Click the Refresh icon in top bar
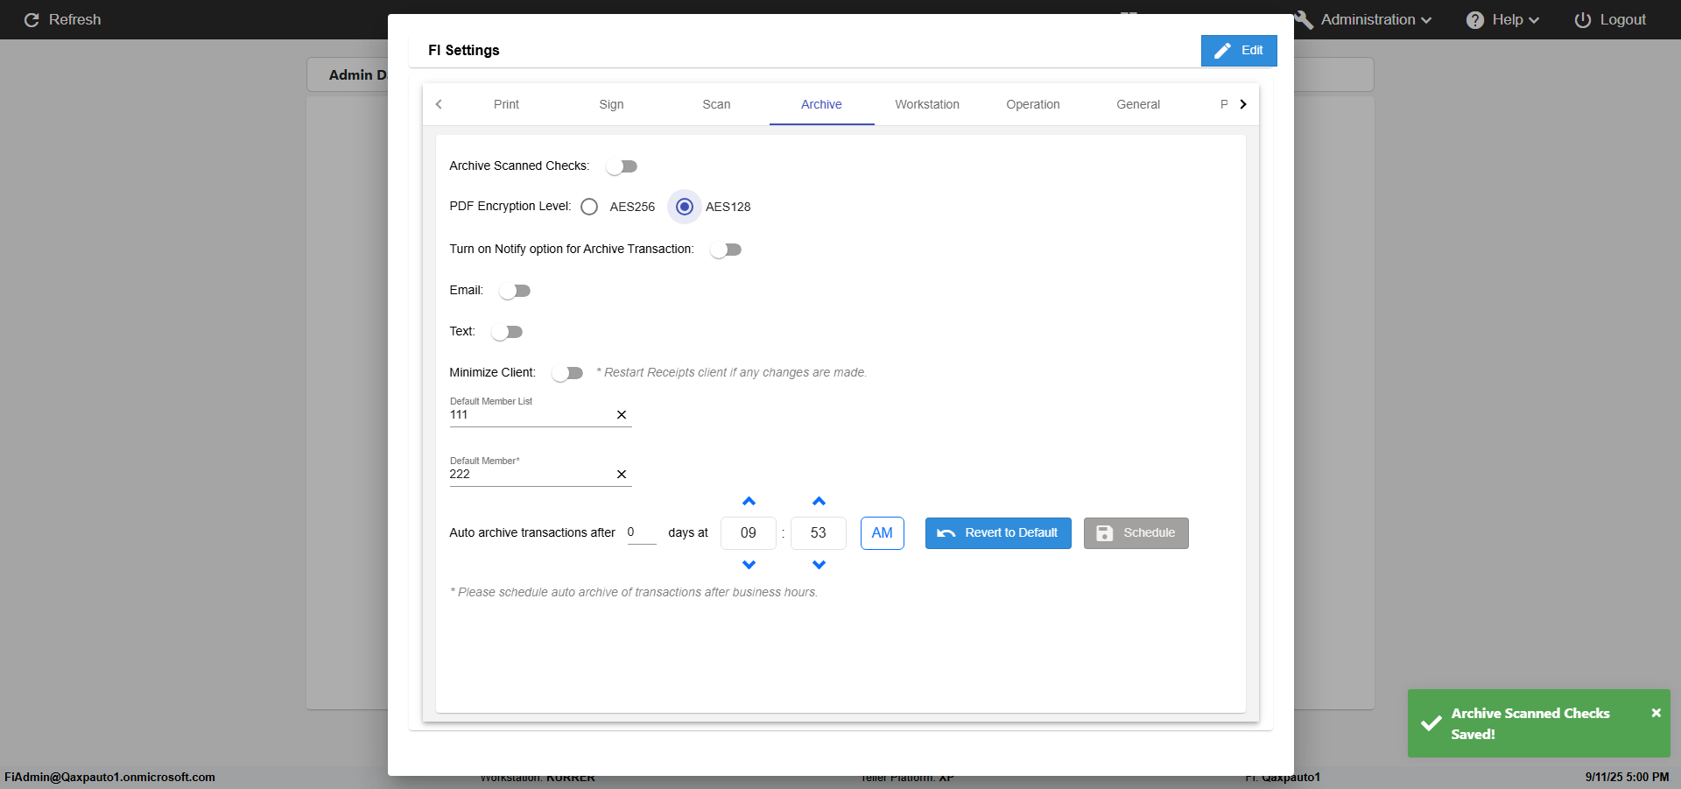Image resolution: width=1681 pixels, height=789 pixels. coord(32,20)
